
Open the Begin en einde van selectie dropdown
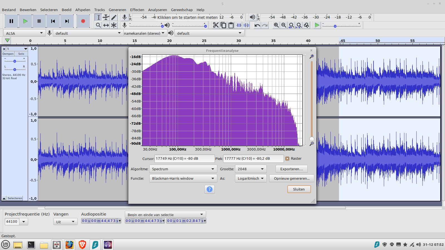pyautogui.click(x=165, y=214)
